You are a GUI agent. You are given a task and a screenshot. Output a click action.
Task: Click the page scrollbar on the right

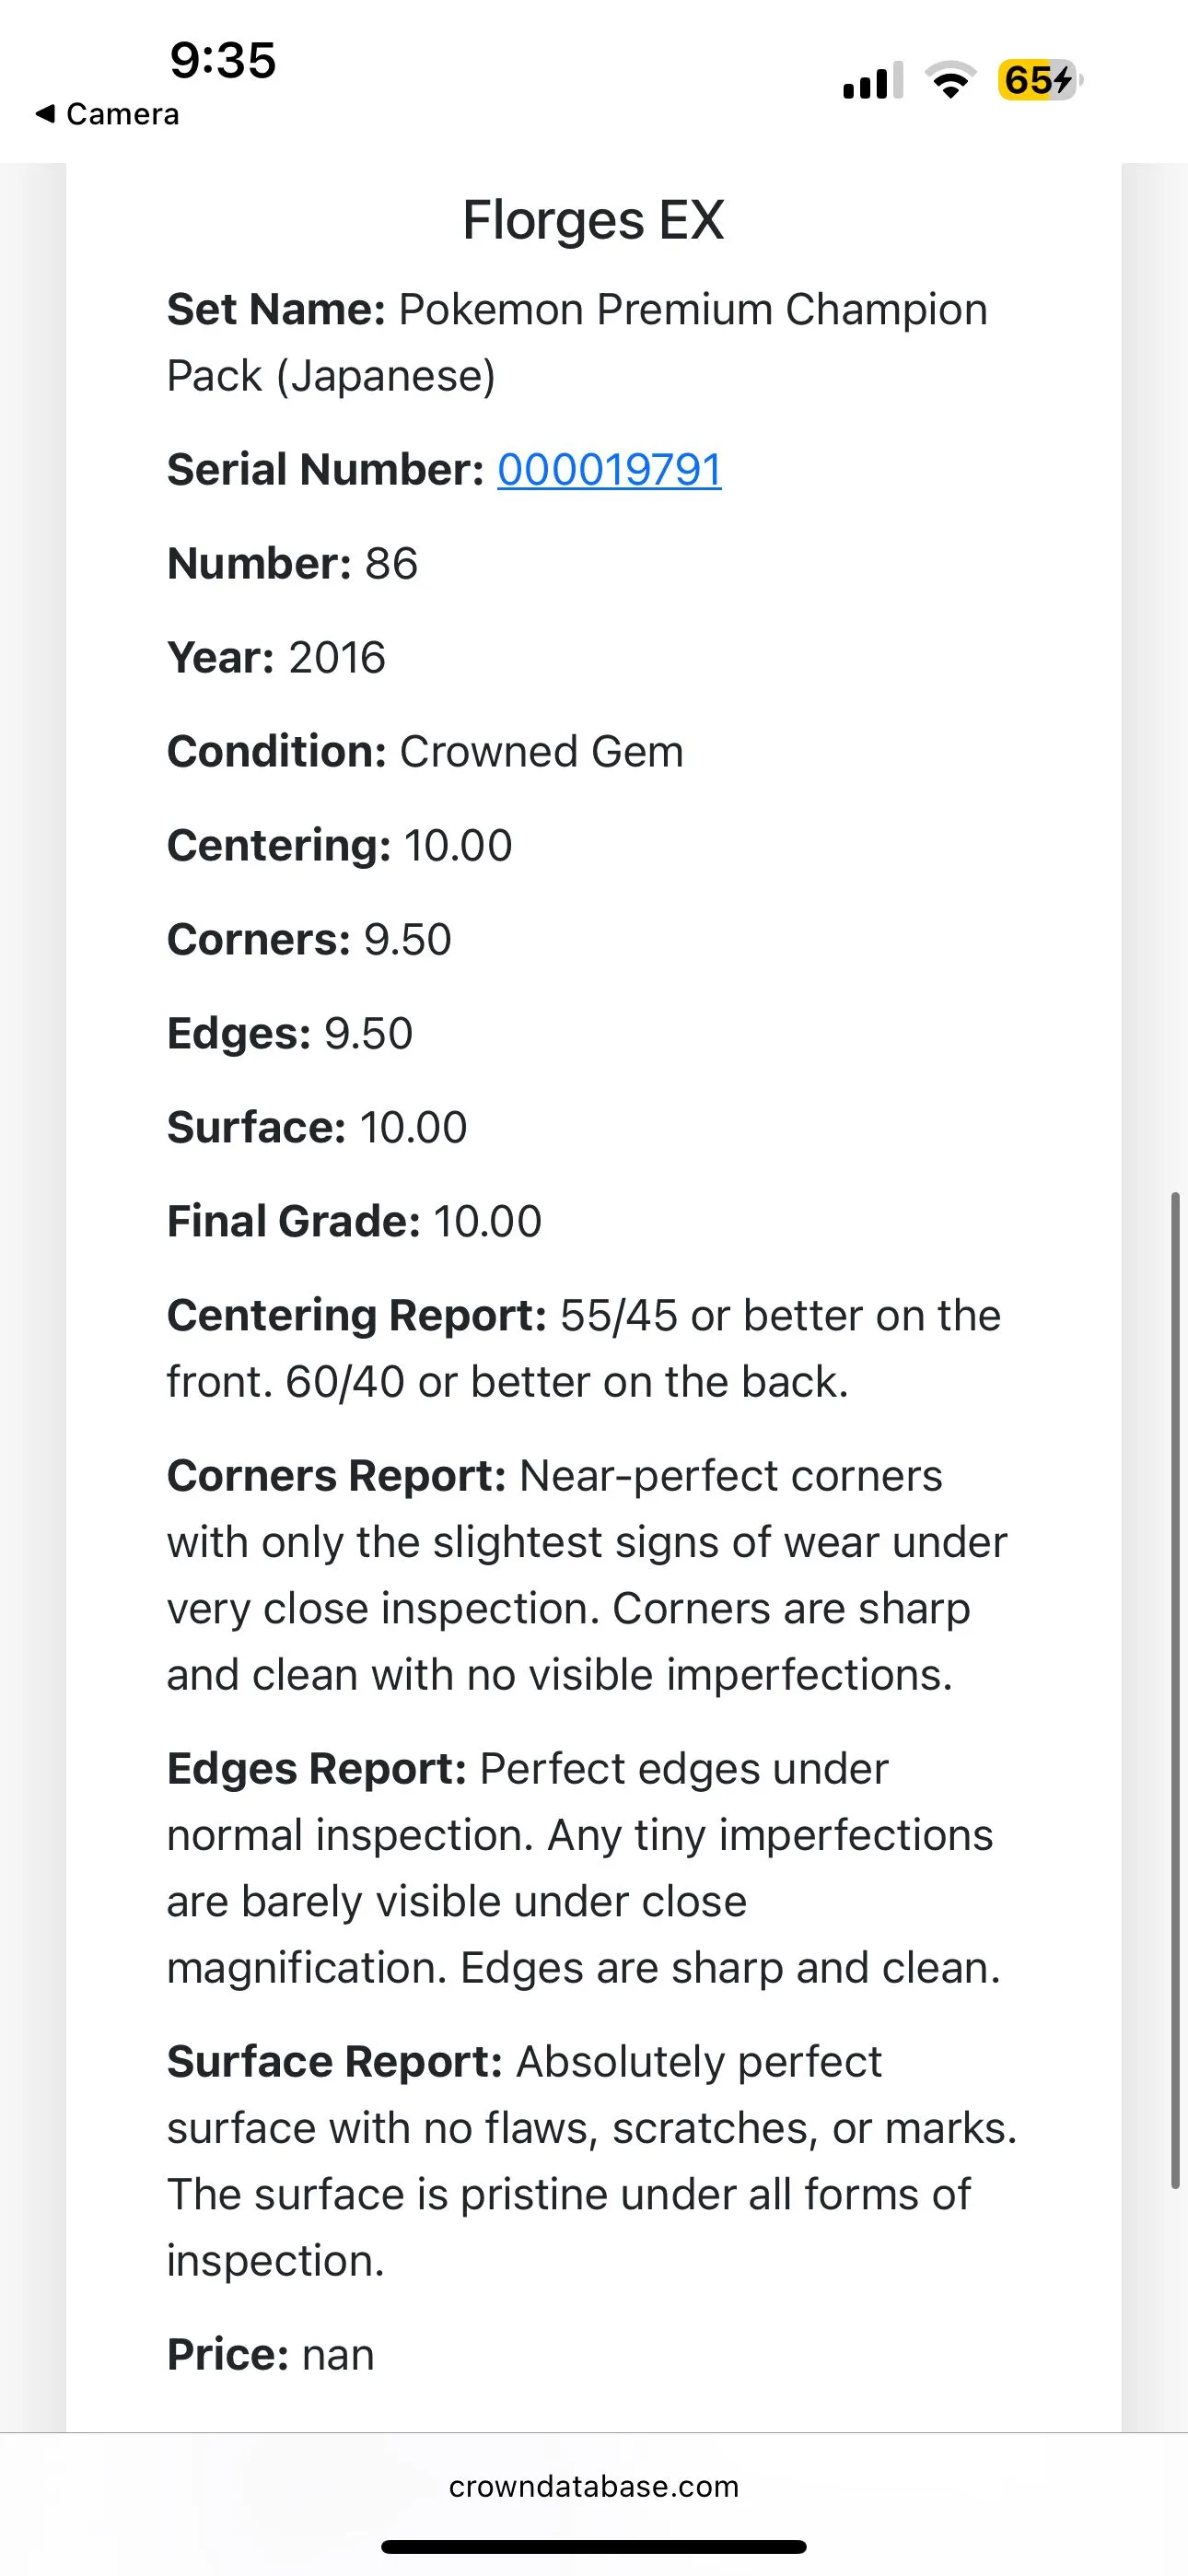1176,1690
